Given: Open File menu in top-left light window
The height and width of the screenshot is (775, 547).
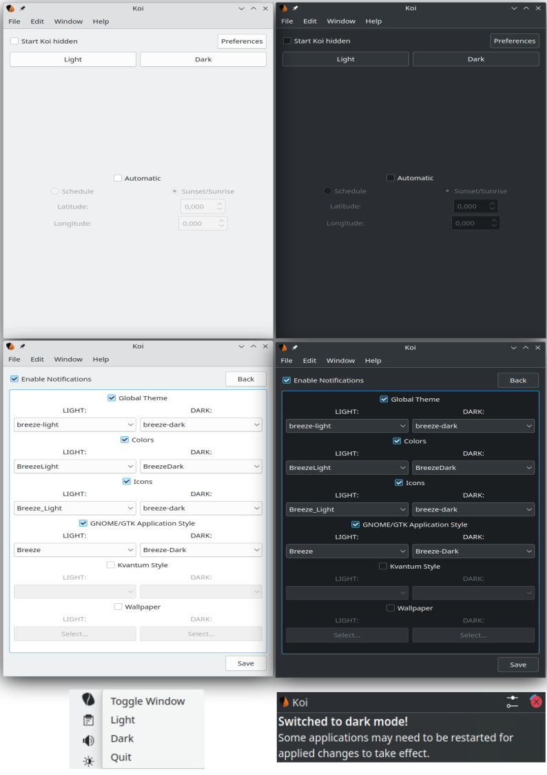Looking at the screenshot, I should pyautogui.click(x=14, y=21).
